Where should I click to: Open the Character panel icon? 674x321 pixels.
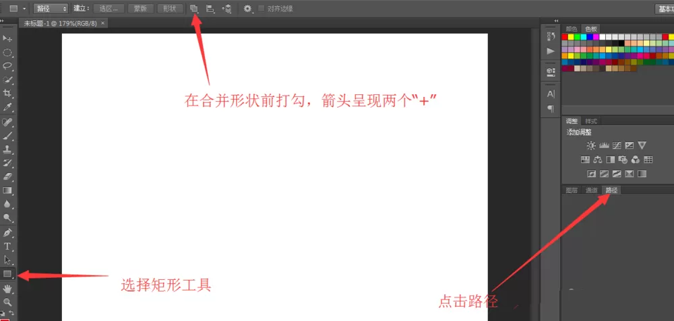point(551,94)
